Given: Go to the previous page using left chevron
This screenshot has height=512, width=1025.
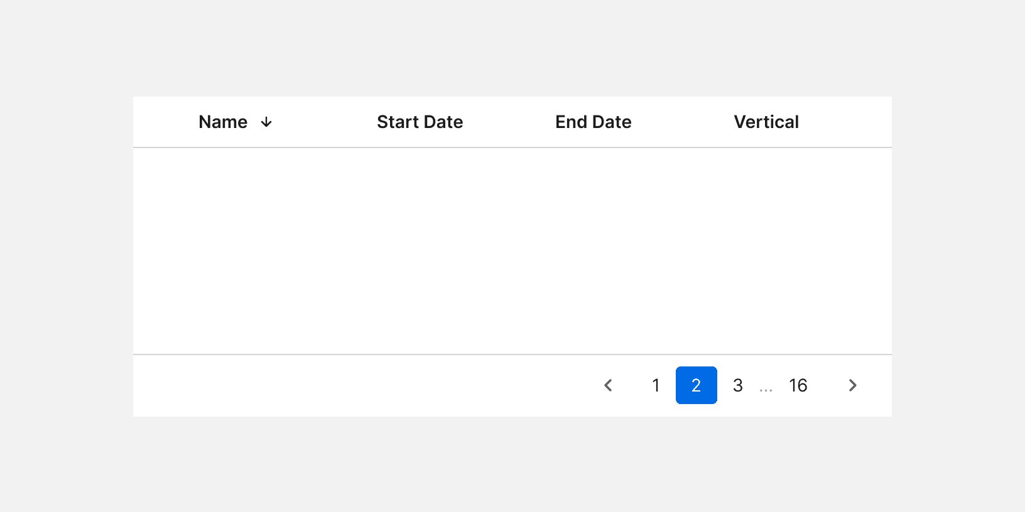Looking at the screenshot, I should [x=608, y=385].
